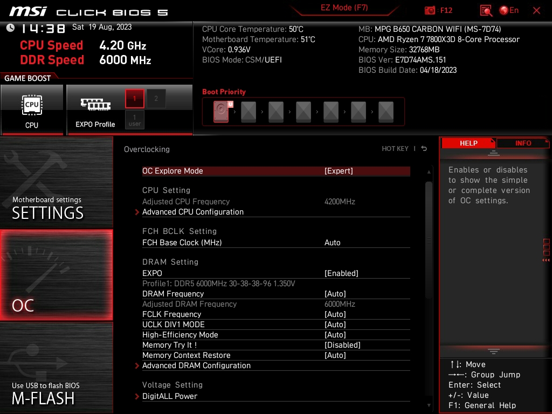Click the CPU Core Temperature 50°C reading
Screen dimensions: 552x414
(252, 29)
